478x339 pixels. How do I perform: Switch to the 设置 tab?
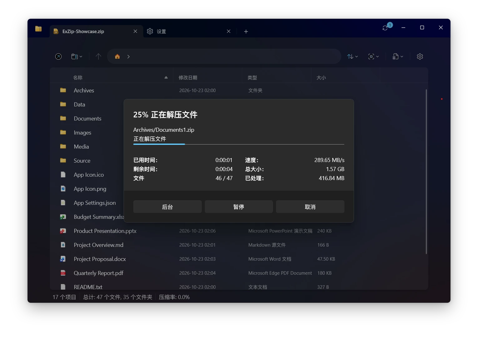pos(190,31)
